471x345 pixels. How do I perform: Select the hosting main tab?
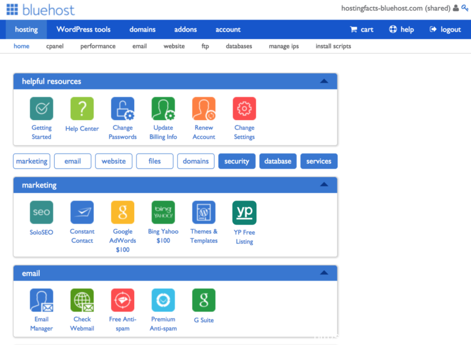(26, 29)
